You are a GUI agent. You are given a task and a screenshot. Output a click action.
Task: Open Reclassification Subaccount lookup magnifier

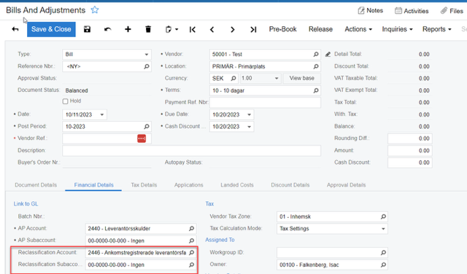191,265
